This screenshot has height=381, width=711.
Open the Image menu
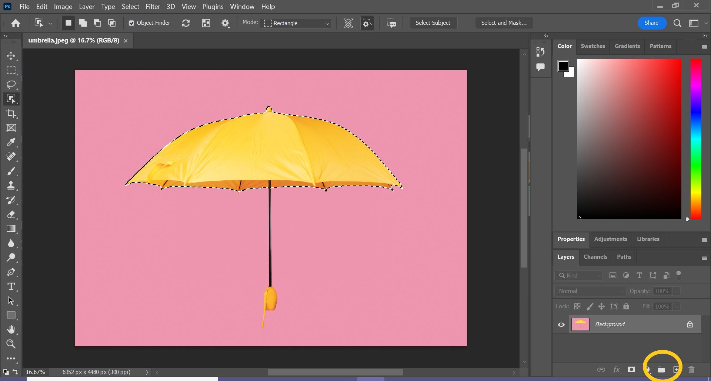(x=63, y=7)
